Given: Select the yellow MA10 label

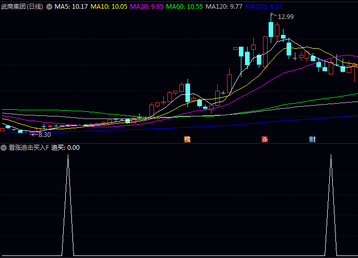Looking at the screenshot, I should point(109,7).
